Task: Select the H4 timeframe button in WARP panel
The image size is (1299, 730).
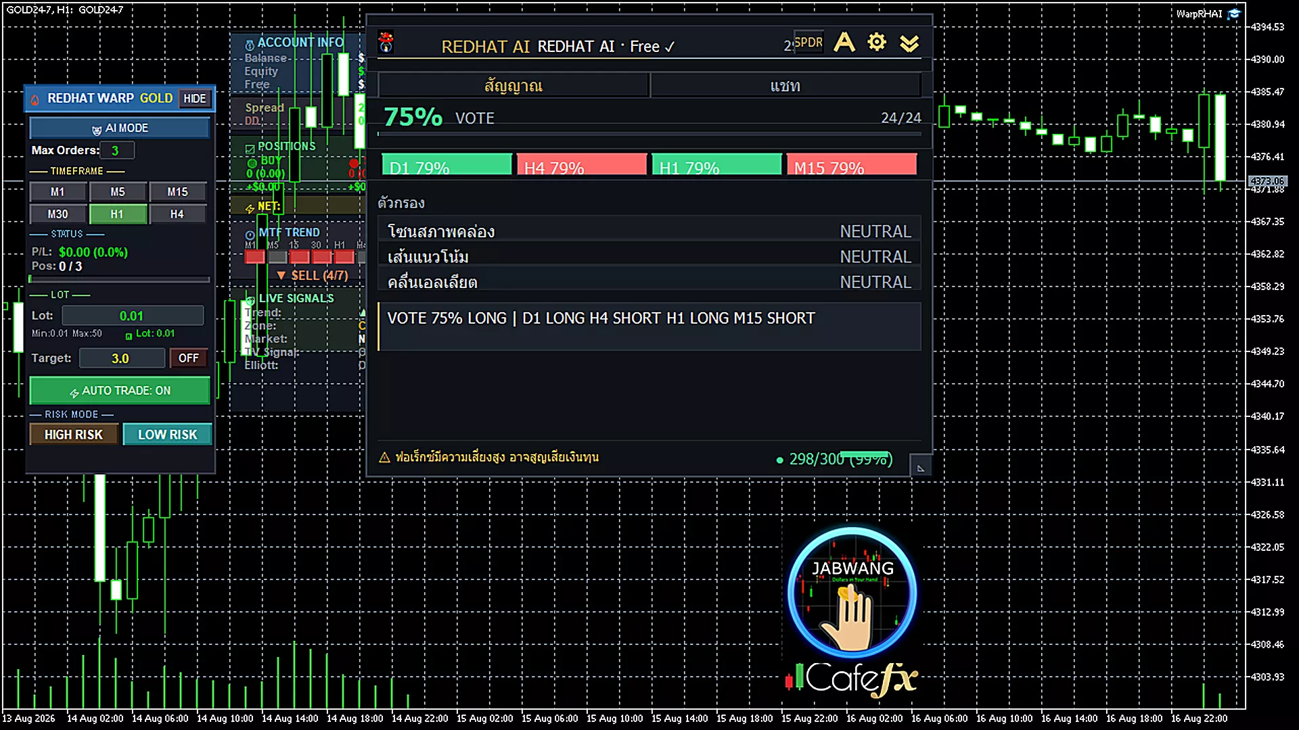Action: point(177,214)
